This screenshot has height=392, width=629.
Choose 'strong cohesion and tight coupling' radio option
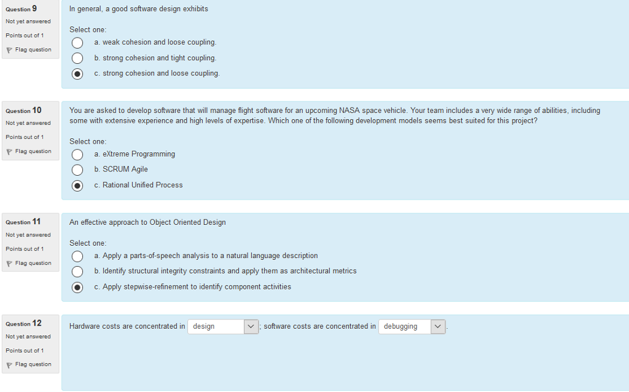point(77,58)
